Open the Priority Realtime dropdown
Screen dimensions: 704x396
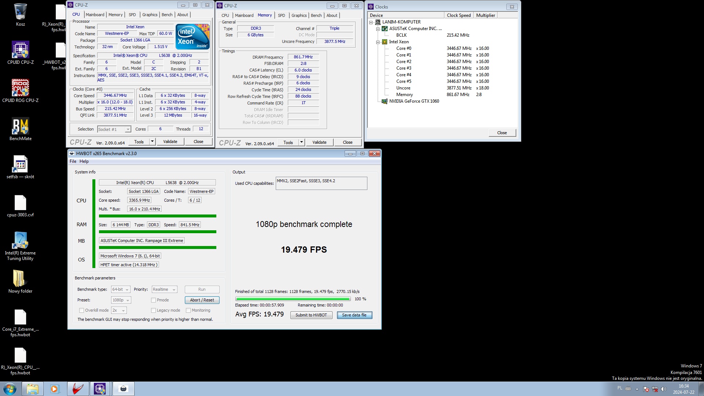165,289
